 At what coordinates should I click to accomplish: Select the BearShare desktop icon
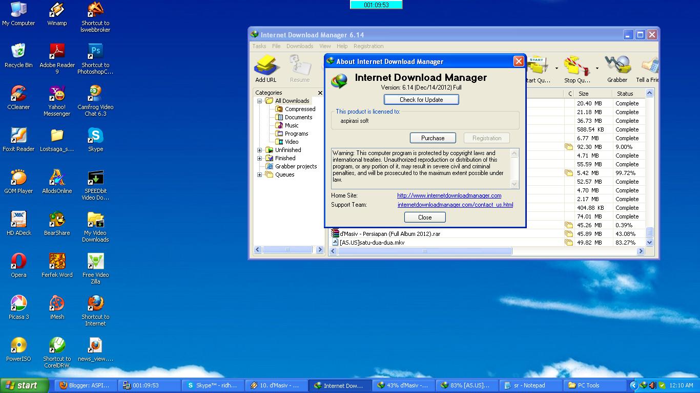coord(57,224)
